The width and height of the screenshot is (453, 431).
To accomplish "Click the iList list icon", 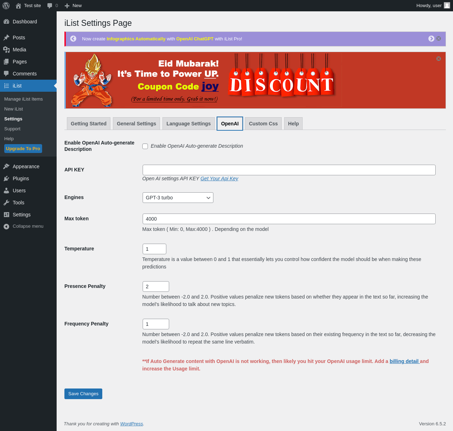I will tap(6, 86).
